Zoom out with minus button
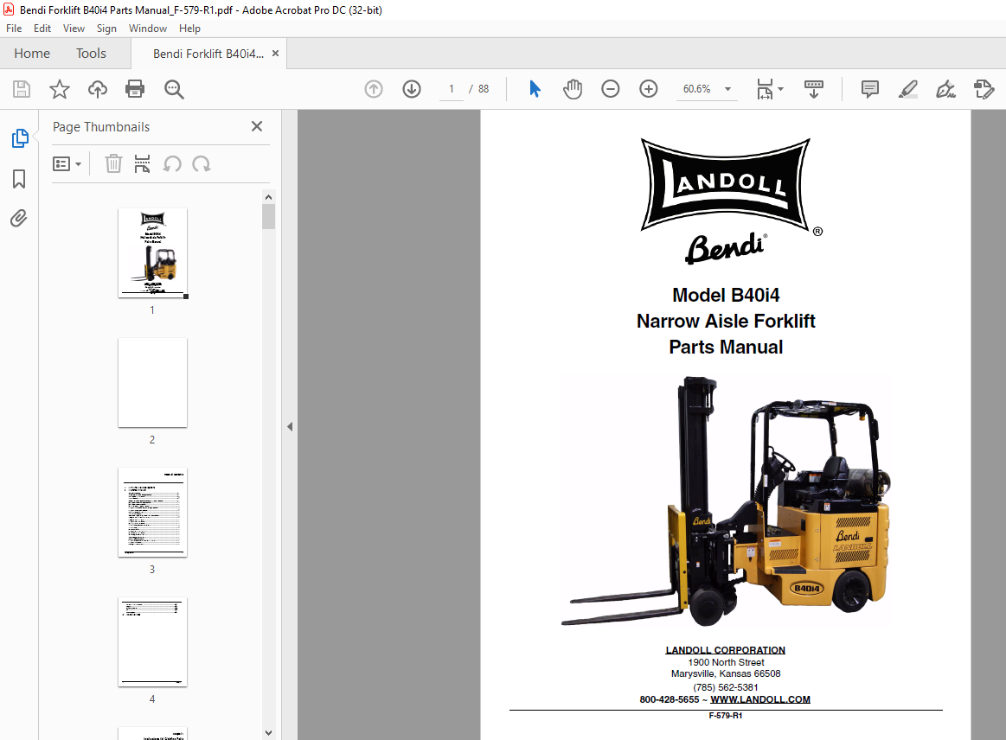The width and height of the screenshot is (1006, 740). pyautogui.click(x=610, y=89)
